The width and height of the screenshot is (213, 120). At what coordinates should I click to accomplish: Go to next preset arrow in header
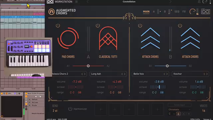point(170,2)
